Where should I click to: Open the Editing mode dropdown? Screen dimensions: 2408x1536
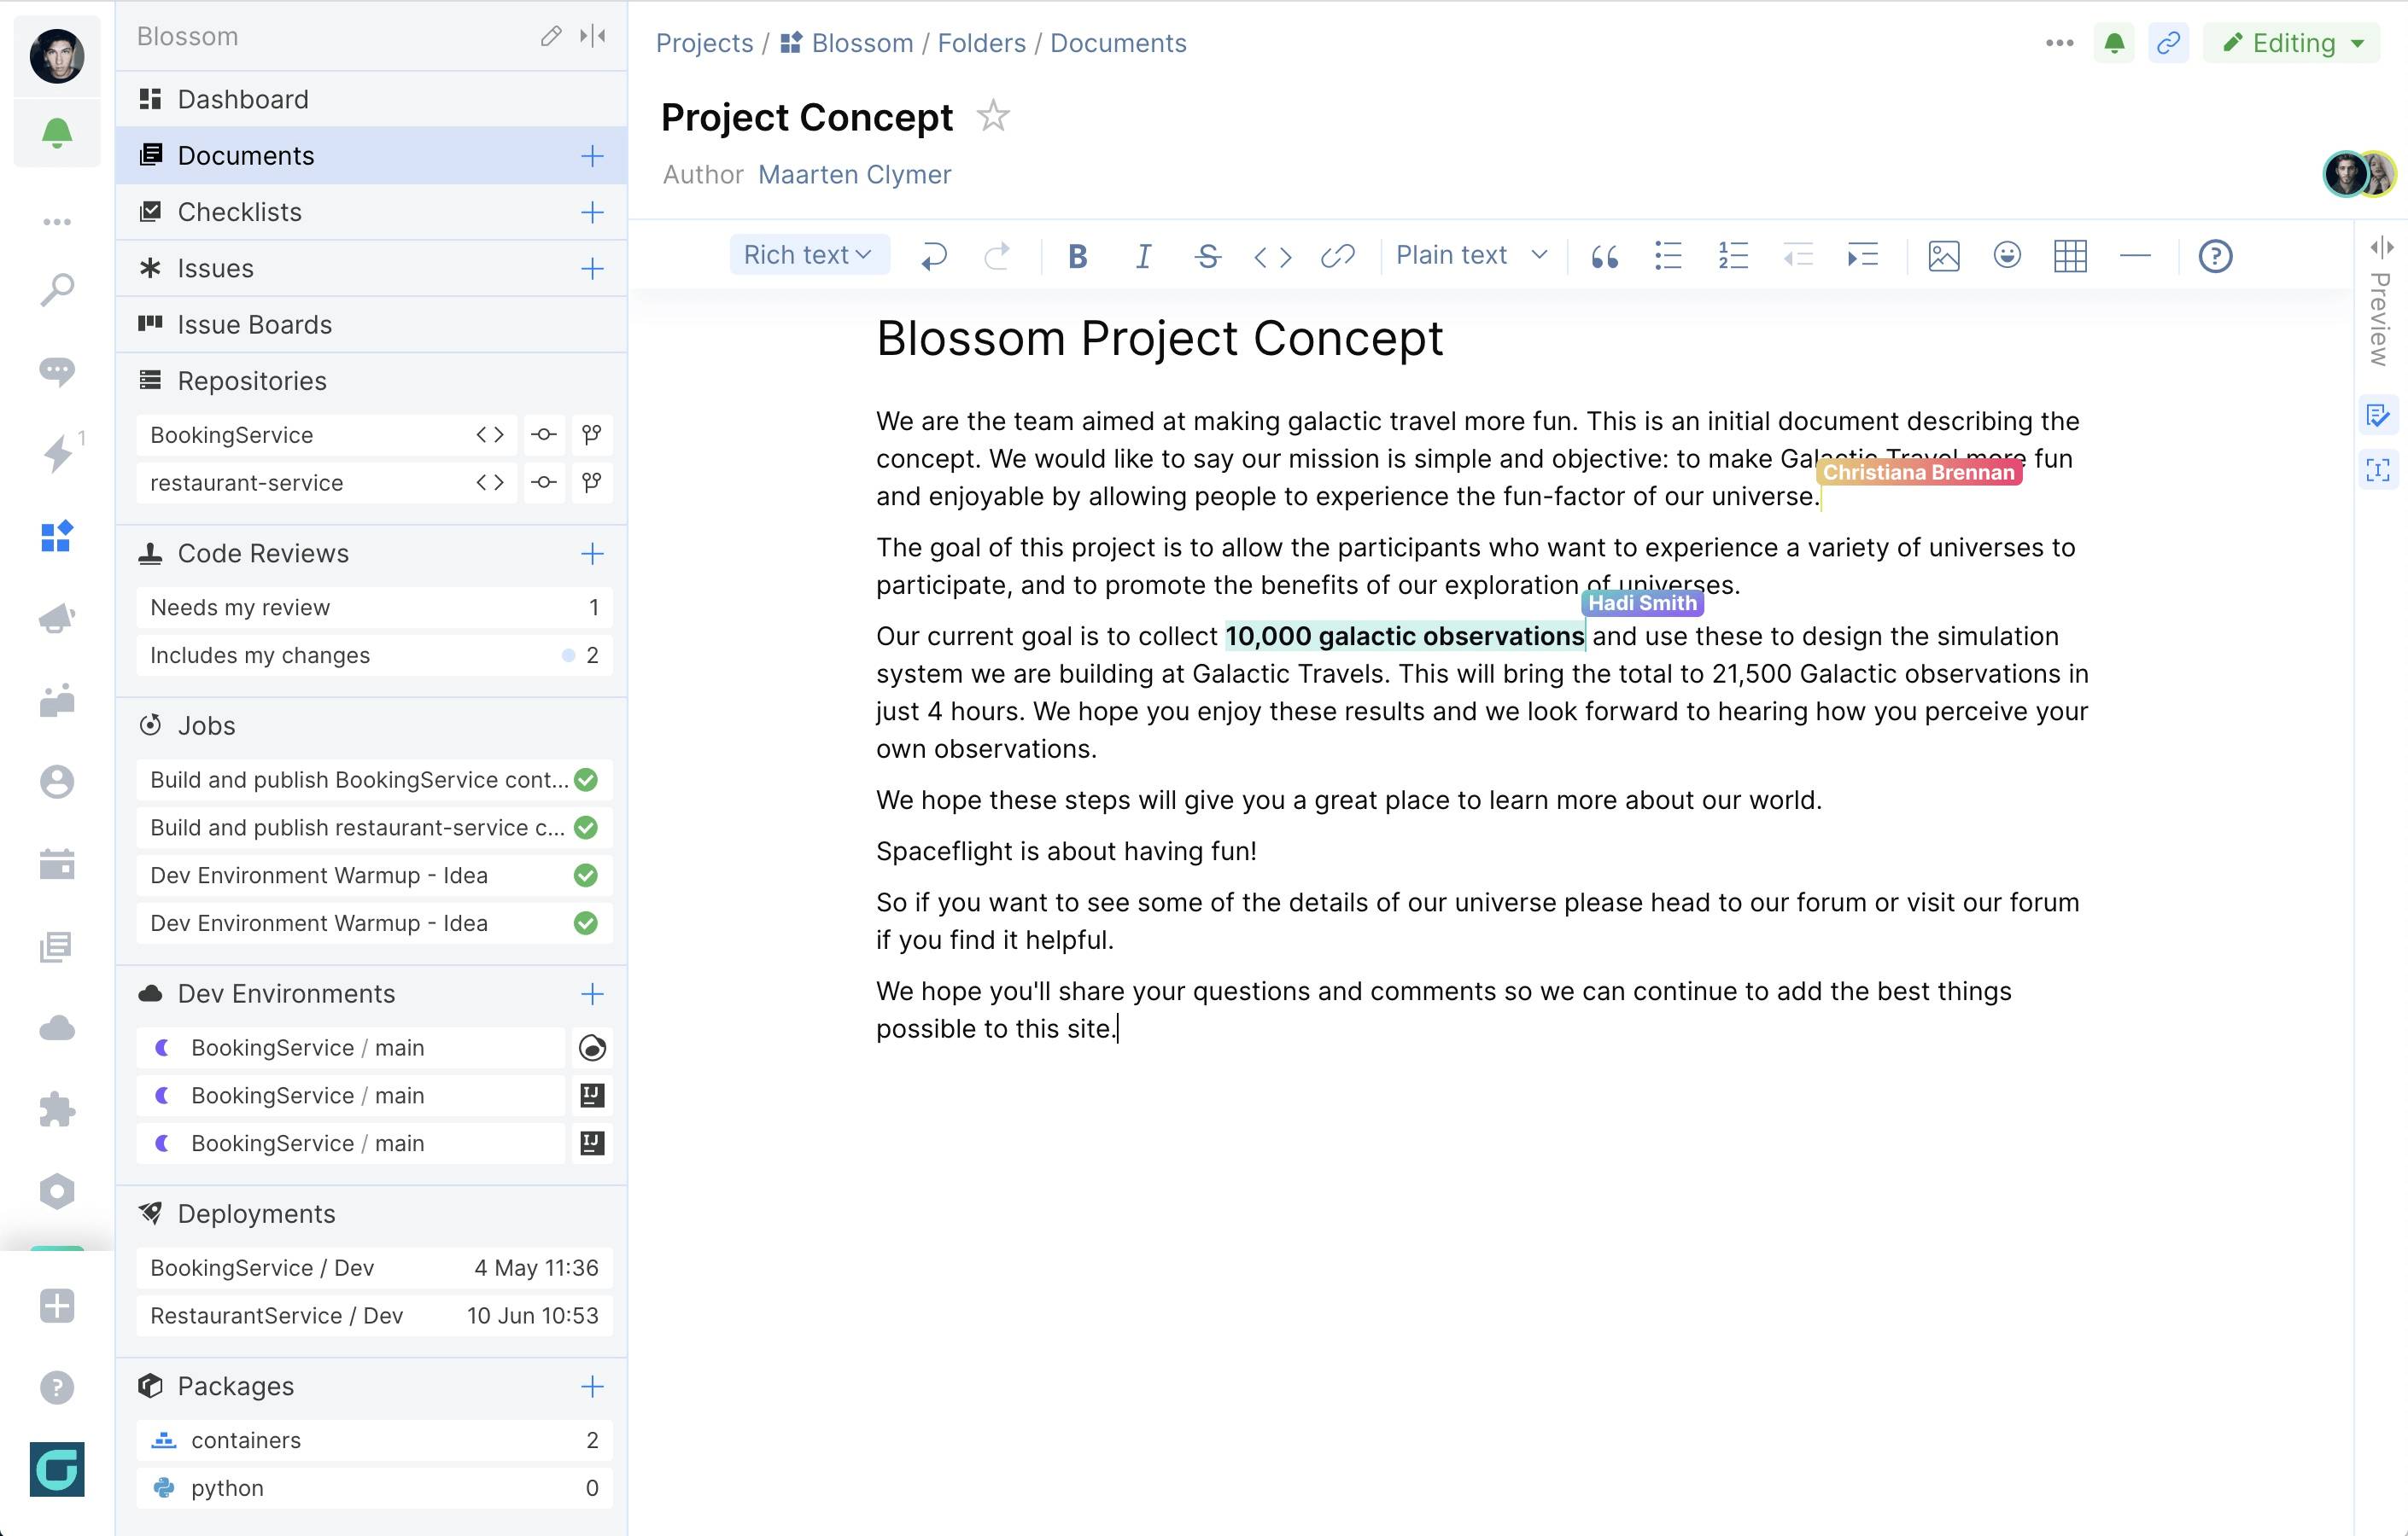click(2291, 42)
